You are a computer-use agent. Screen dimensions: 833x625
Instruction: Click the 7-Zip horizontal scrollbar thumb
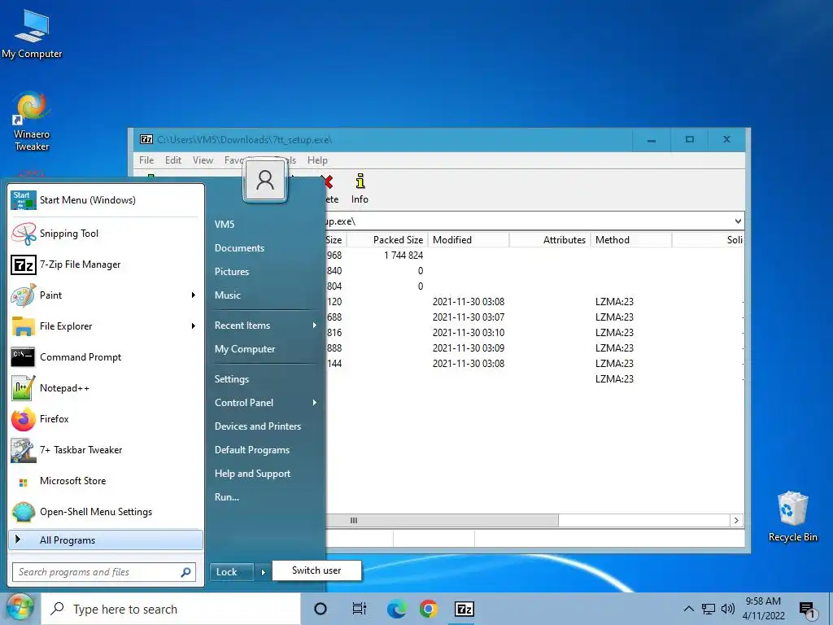(x=441, y=520)
